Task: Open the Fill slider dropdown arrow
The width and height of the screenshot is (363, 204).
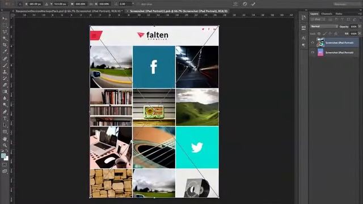Action: tap(360, 34)
